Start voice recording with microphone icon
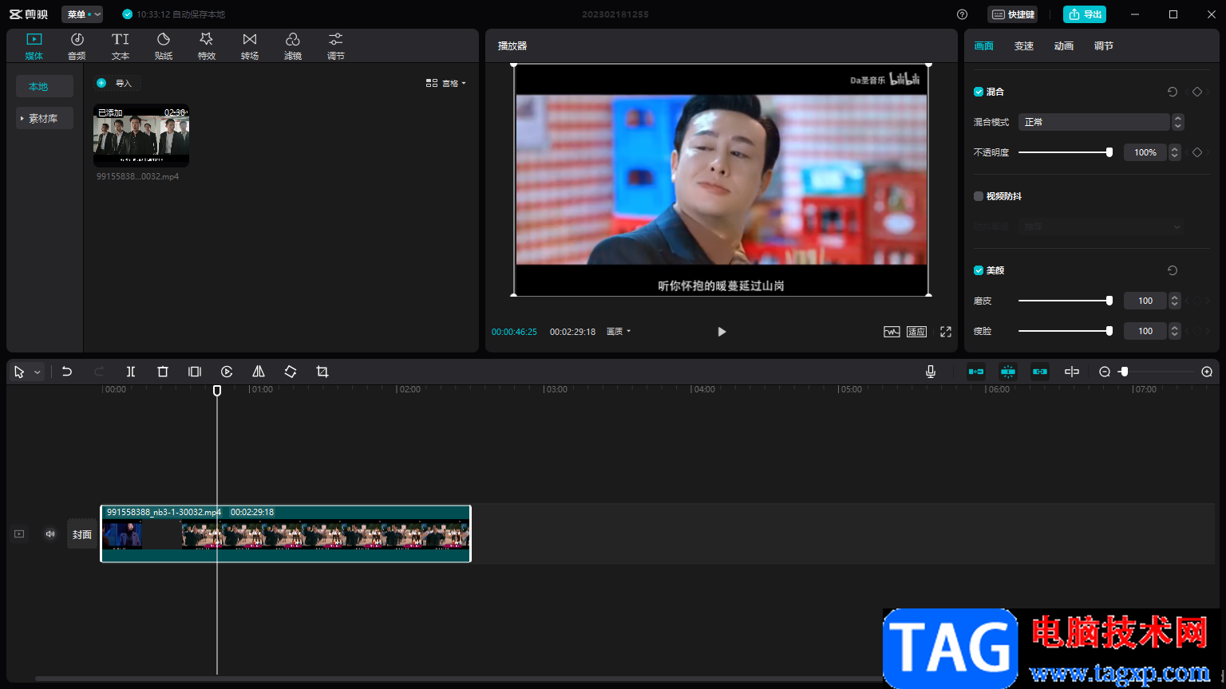 931,372
